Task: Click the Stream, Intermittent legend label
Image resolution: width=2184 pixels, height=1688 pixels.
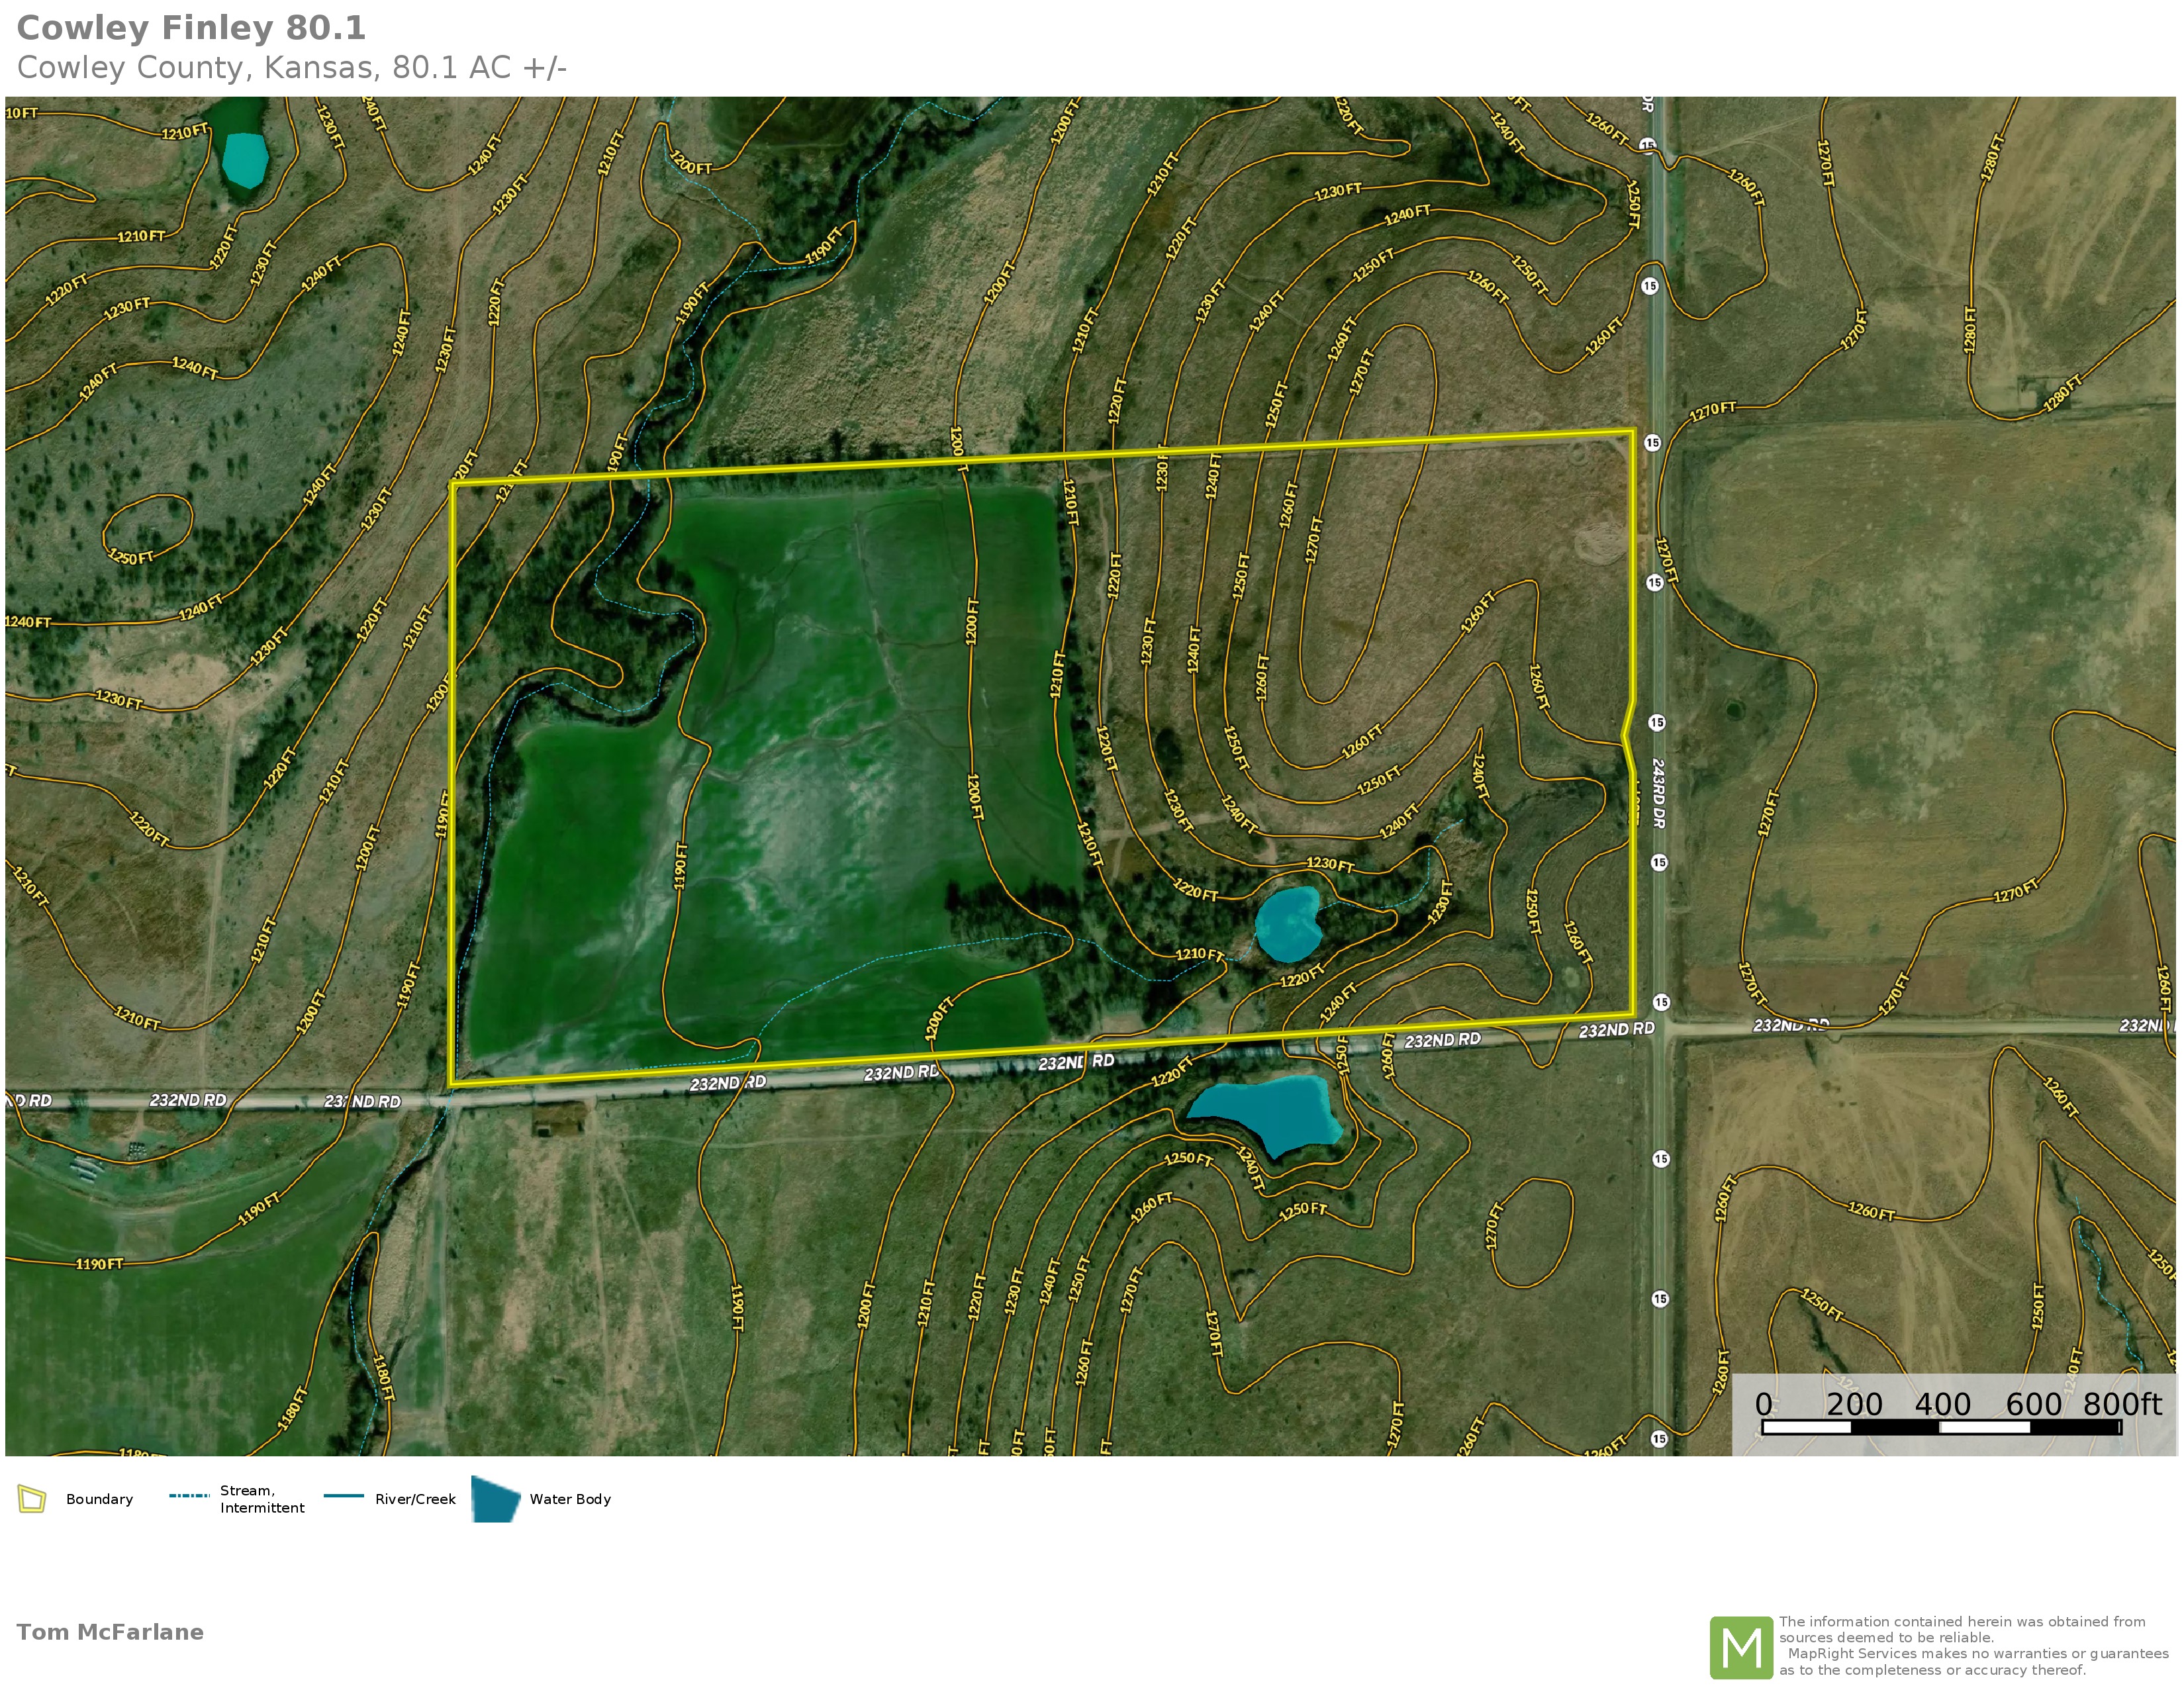Action: click(x=261, y=1499)
